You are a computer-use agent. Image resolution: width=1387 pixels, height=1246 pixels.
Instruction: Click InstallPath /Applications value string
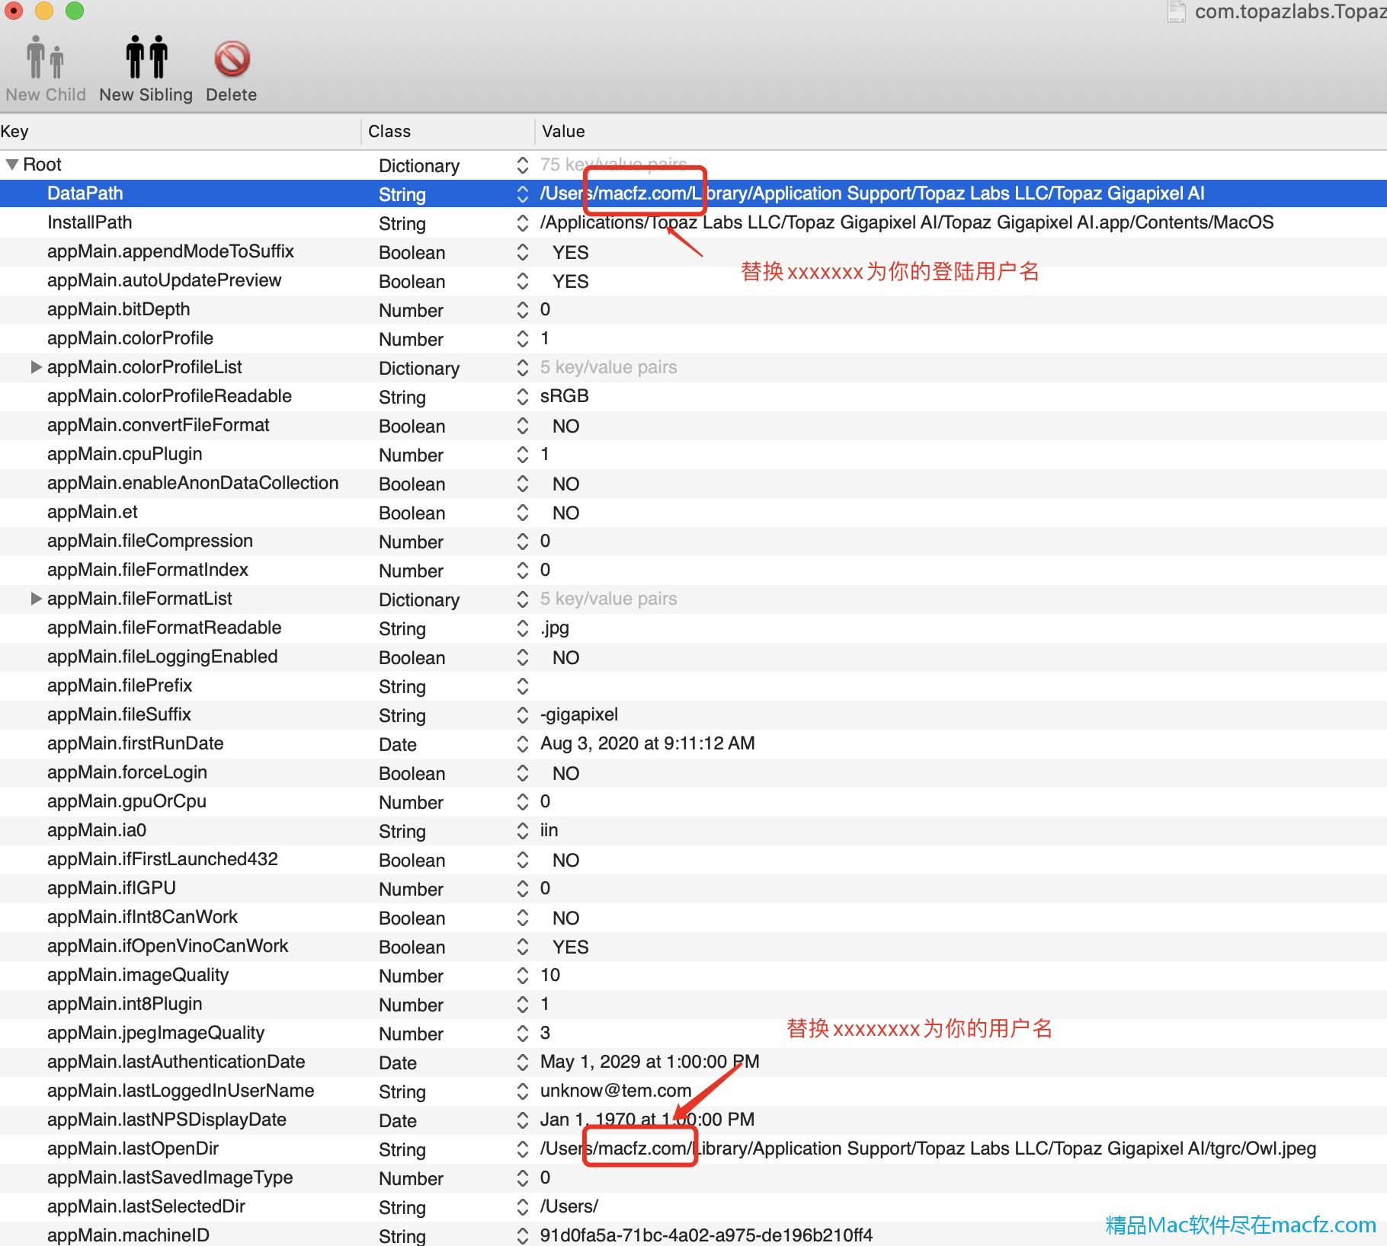tap(907, 222)
